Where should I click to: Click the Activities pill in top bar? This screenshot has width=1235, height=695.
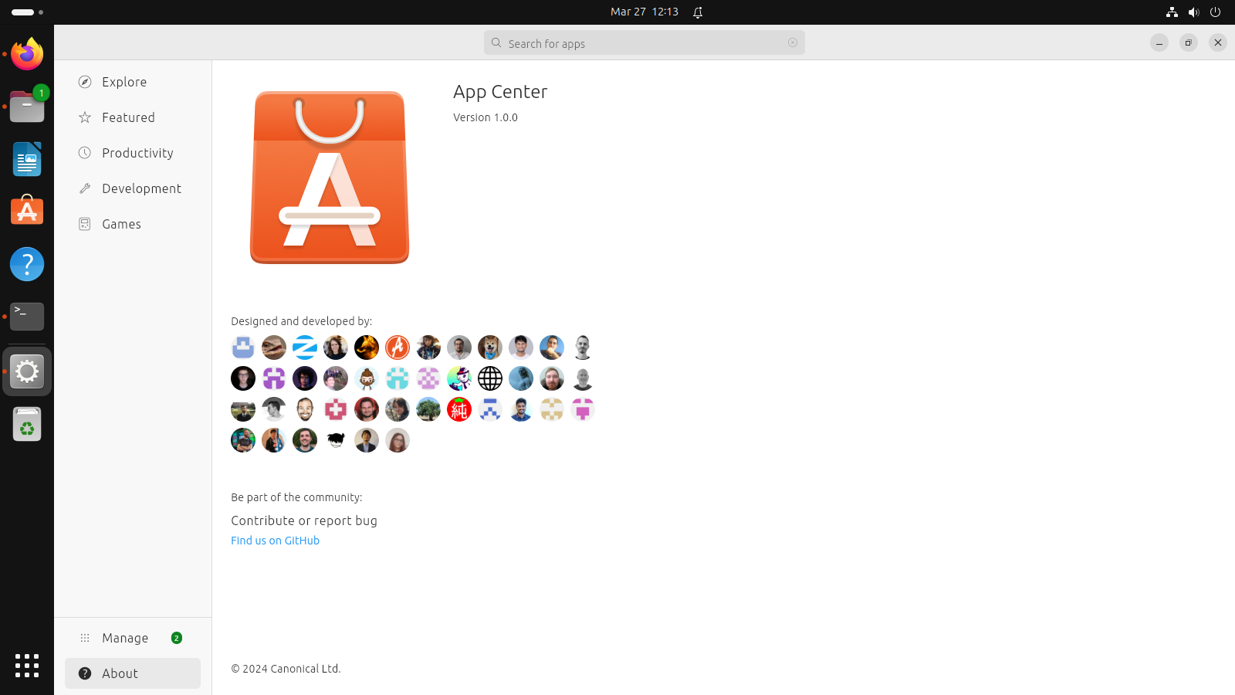click(27, 12)
